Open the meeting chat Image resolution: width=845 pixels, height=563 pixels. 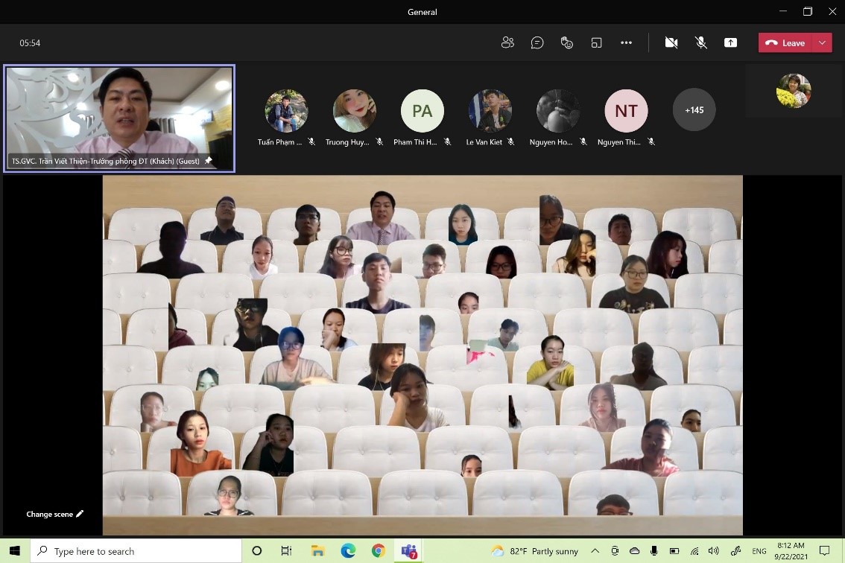click(x=537, y=43)
